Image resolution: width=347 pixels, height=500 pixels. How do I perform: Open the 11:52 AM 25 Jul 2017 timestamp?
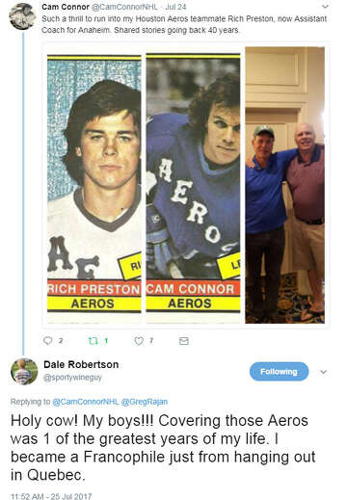click(51, 496)
